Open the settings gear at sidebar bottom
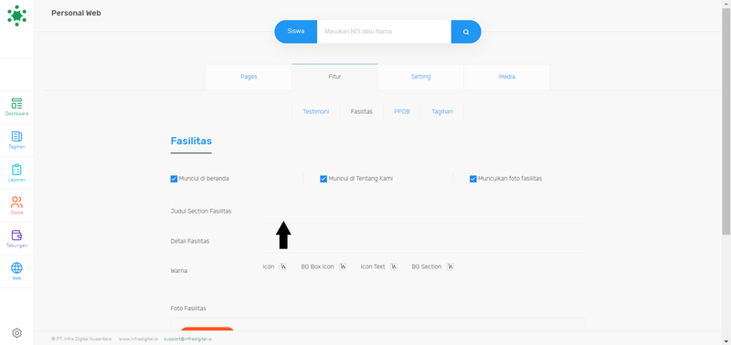Viewport: 731px width, 345px height. coord(16,333)
